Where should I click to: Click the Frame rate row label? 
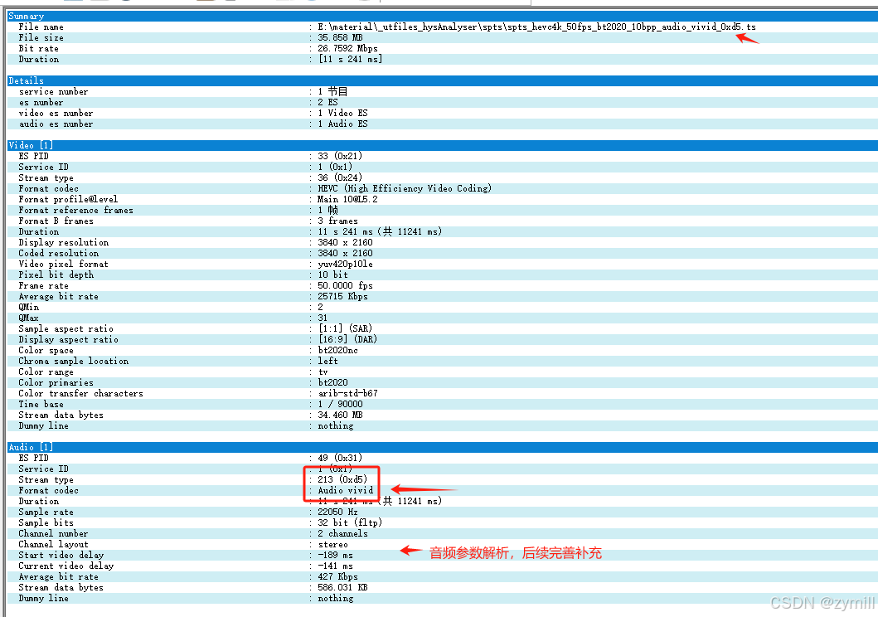pyautogui.click(x=43, y=285)
